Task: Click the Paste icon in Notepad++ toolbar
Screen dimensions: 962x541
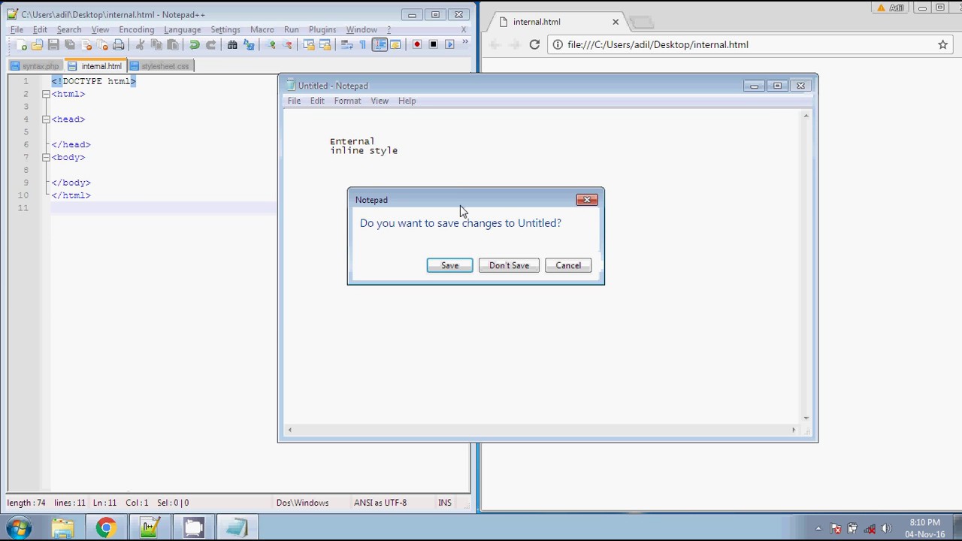Action: pos(173,45)
